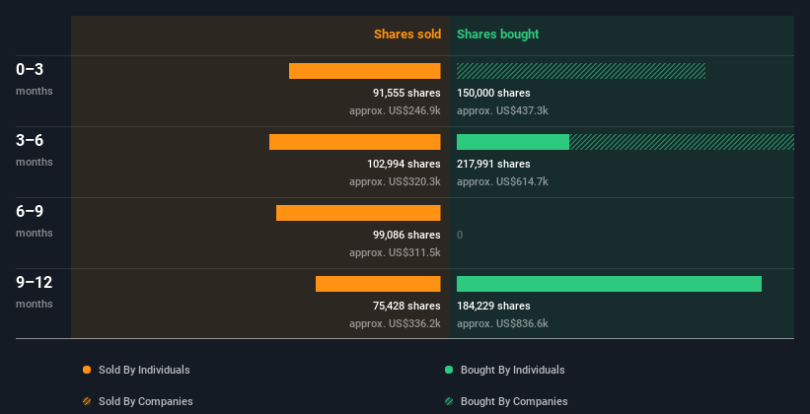Click the approx. US$246.9k value
The width and height of the screenshot is (810, 414).
[395, 110]
